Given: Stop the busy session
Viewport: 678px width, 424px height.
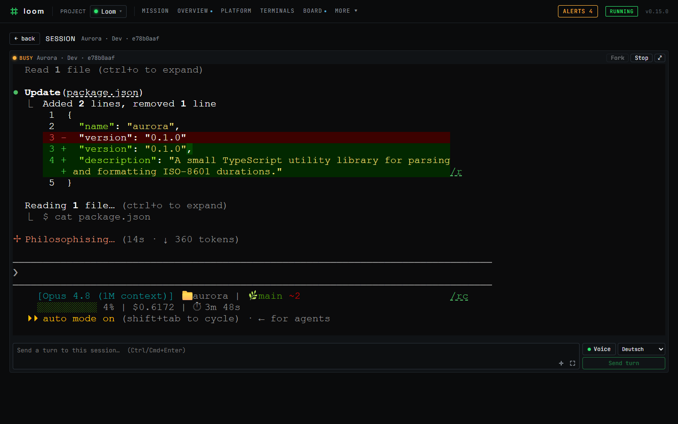Looking at the screenshot, I should [x=641, y=58].
